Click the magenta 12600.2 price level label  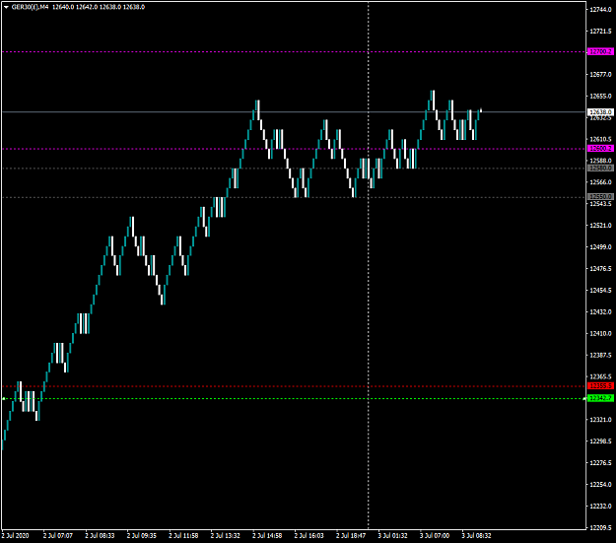point(600,149)
